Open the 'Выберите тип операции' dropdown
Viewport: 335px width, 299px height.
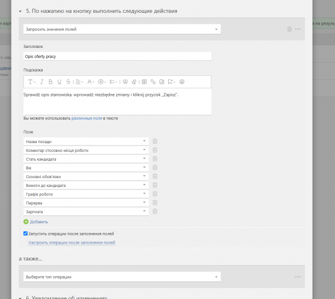coord(122,277)
